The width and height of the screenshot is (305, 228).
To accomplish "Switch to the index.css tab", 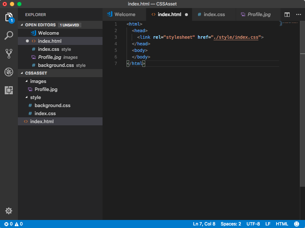I will (214, 14).
